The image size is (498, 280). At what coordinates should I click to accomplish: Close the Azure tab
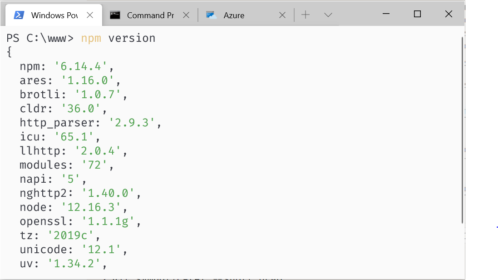click(282, 15)
